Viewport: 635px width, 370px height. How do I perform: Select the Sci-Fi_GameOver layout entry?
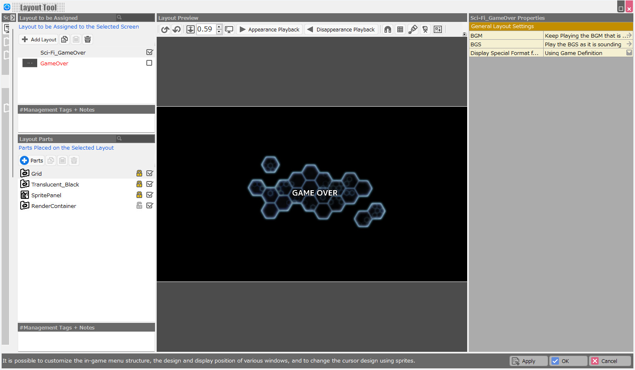click(63, 53)
